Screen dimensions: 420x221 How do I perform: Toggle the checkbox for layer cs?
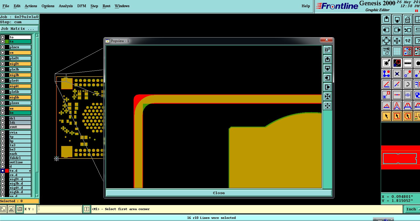click(3, 53)
